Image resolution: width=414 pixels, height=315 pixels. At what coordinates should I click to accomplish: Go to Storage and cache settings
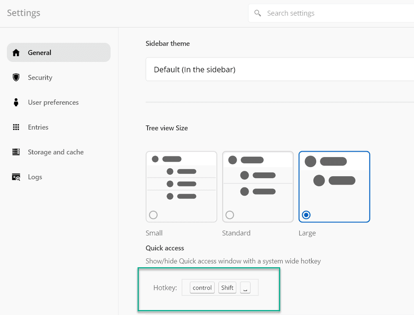point(56,152)
